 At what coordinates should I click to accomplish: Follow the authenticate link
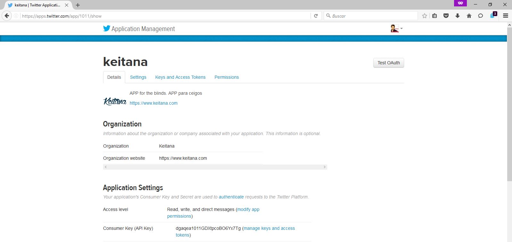(x=231, y=197)
